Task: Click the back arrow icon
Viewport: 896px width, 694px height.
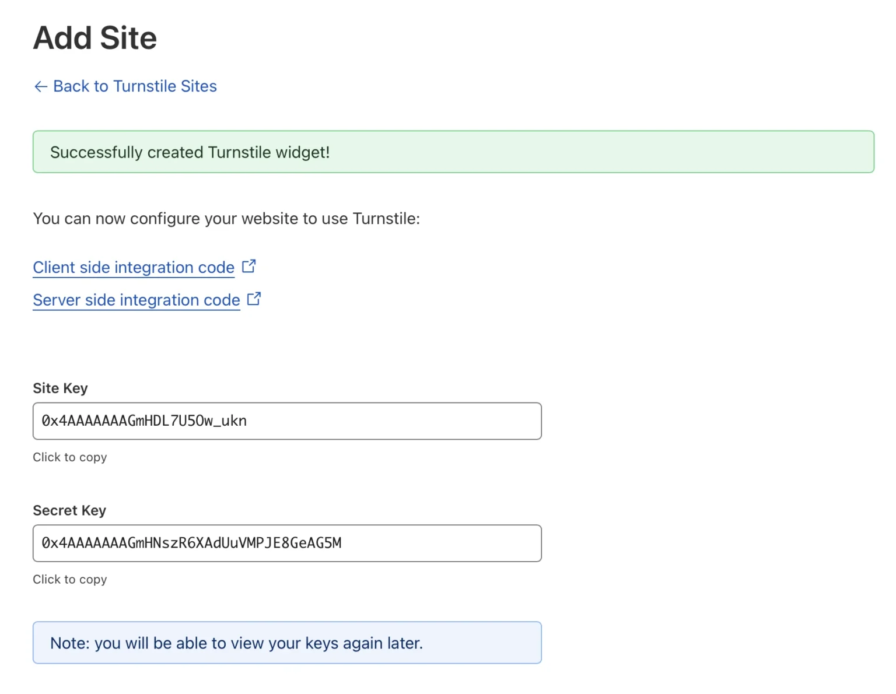Action: coord(41,87)
